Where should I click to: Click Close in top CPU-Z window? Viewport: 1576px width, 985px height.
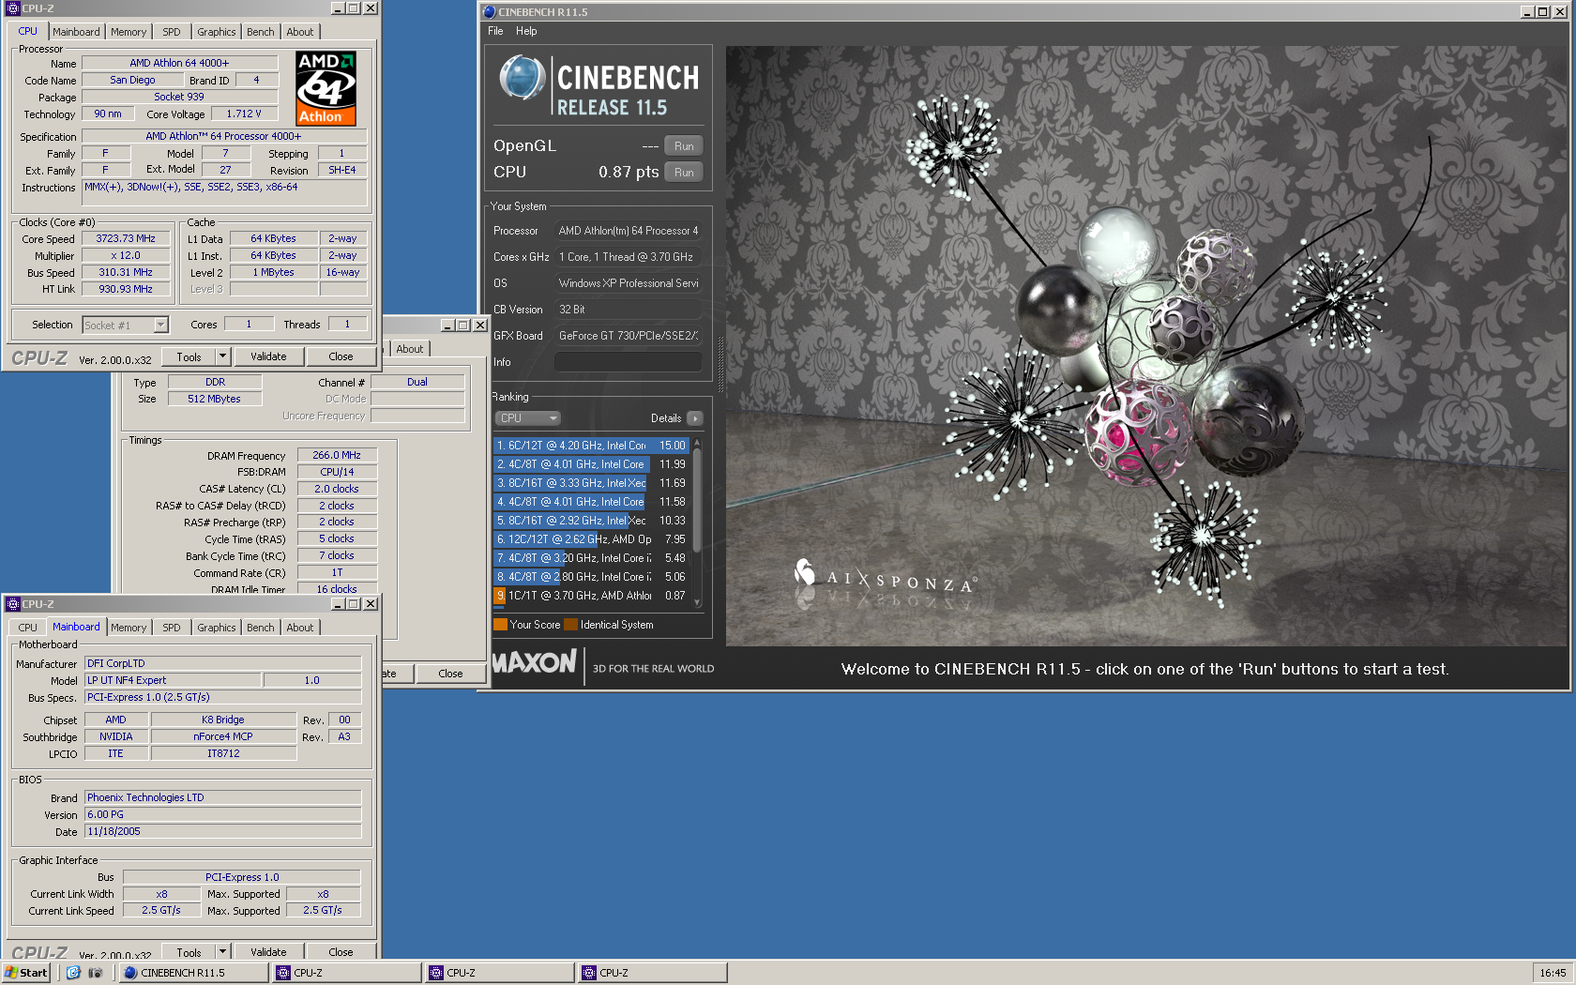click(341, 357)
